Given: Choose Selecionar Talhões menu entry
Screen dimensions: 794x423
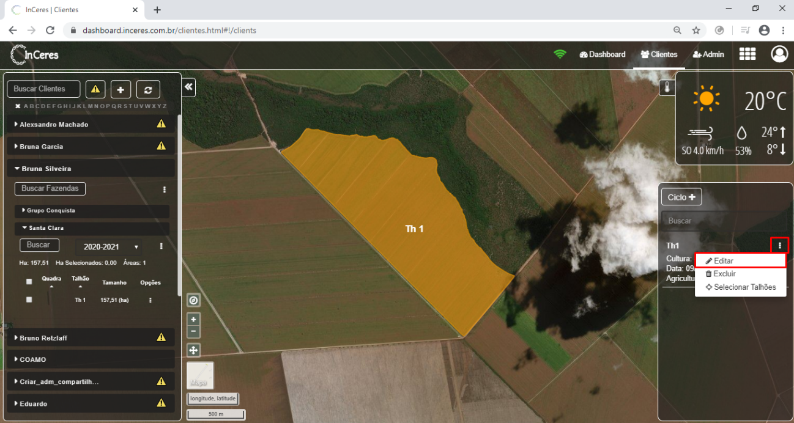Looking at the screenshot, I should (x=740, y=287).
